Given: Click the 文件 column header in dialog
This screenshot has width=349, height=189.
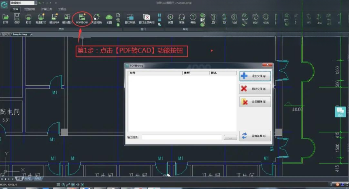Looking at the screenshot, I should 155,73.
